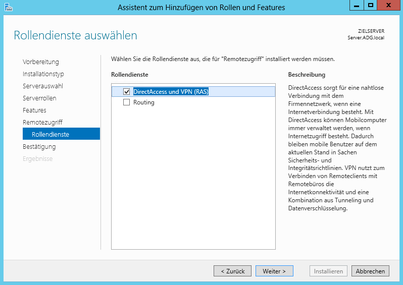Screen dimensions: 403x285
Task: Open the Features step
Action: pyautogui.click(x=34, y=110)
